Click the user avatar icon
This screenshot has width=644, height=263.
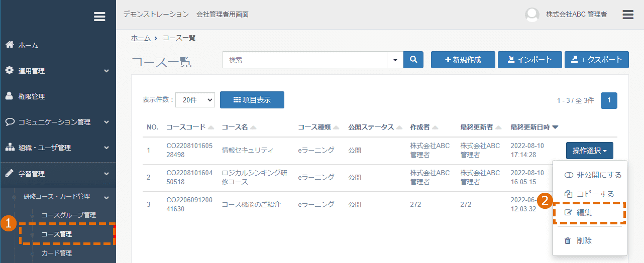[532, 15]
